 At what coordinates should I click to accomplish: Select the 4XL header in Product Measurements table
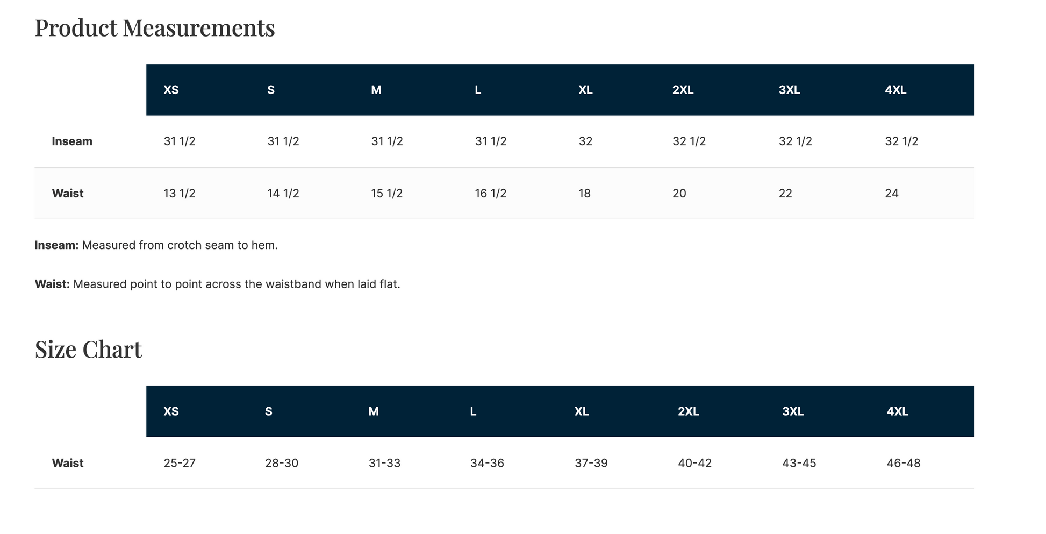click(895, 90)
